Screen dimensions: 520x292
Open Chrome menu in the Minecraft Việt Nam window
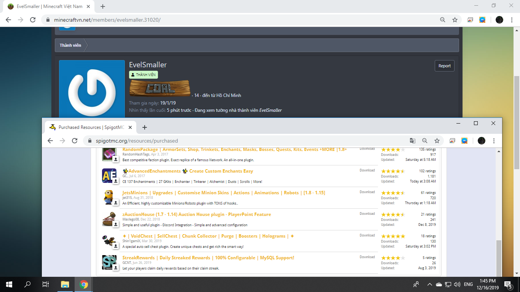click(512, 20)
